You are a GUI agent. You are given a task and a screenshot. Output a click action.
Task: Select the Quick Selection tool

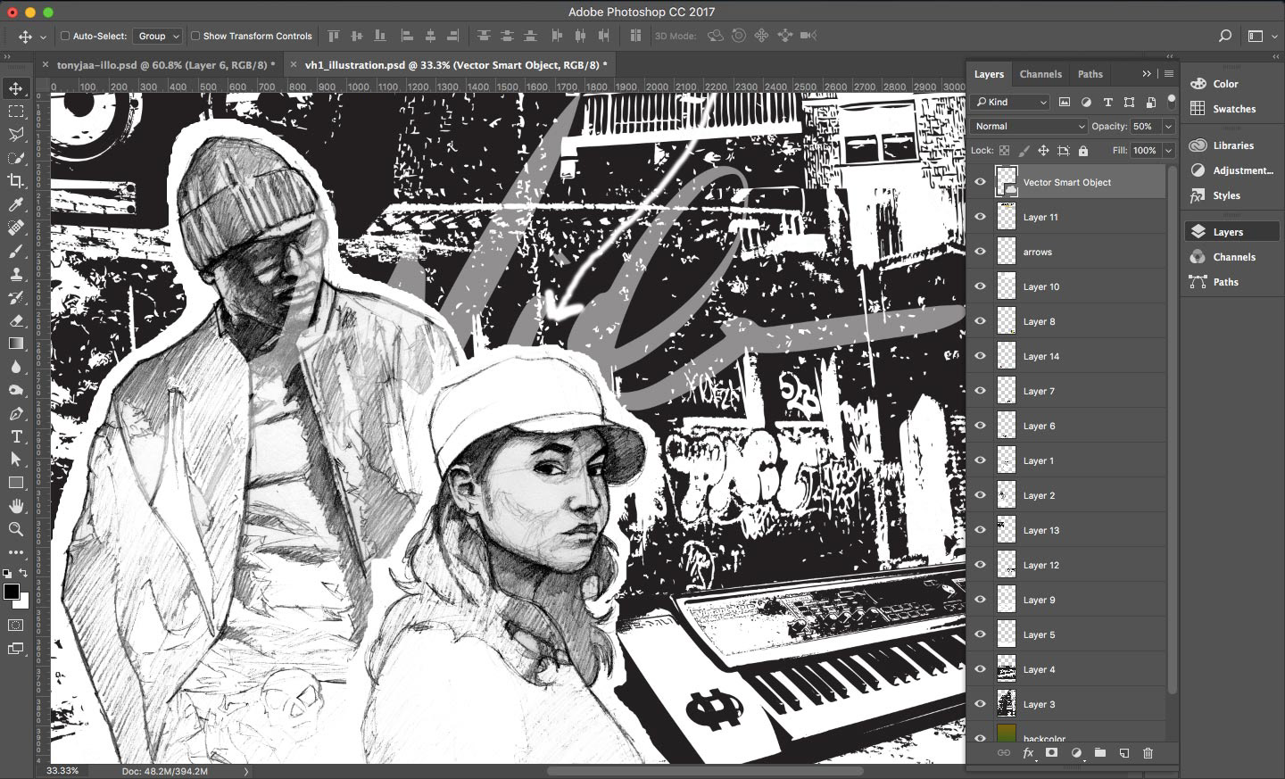(x=16, y=158)
